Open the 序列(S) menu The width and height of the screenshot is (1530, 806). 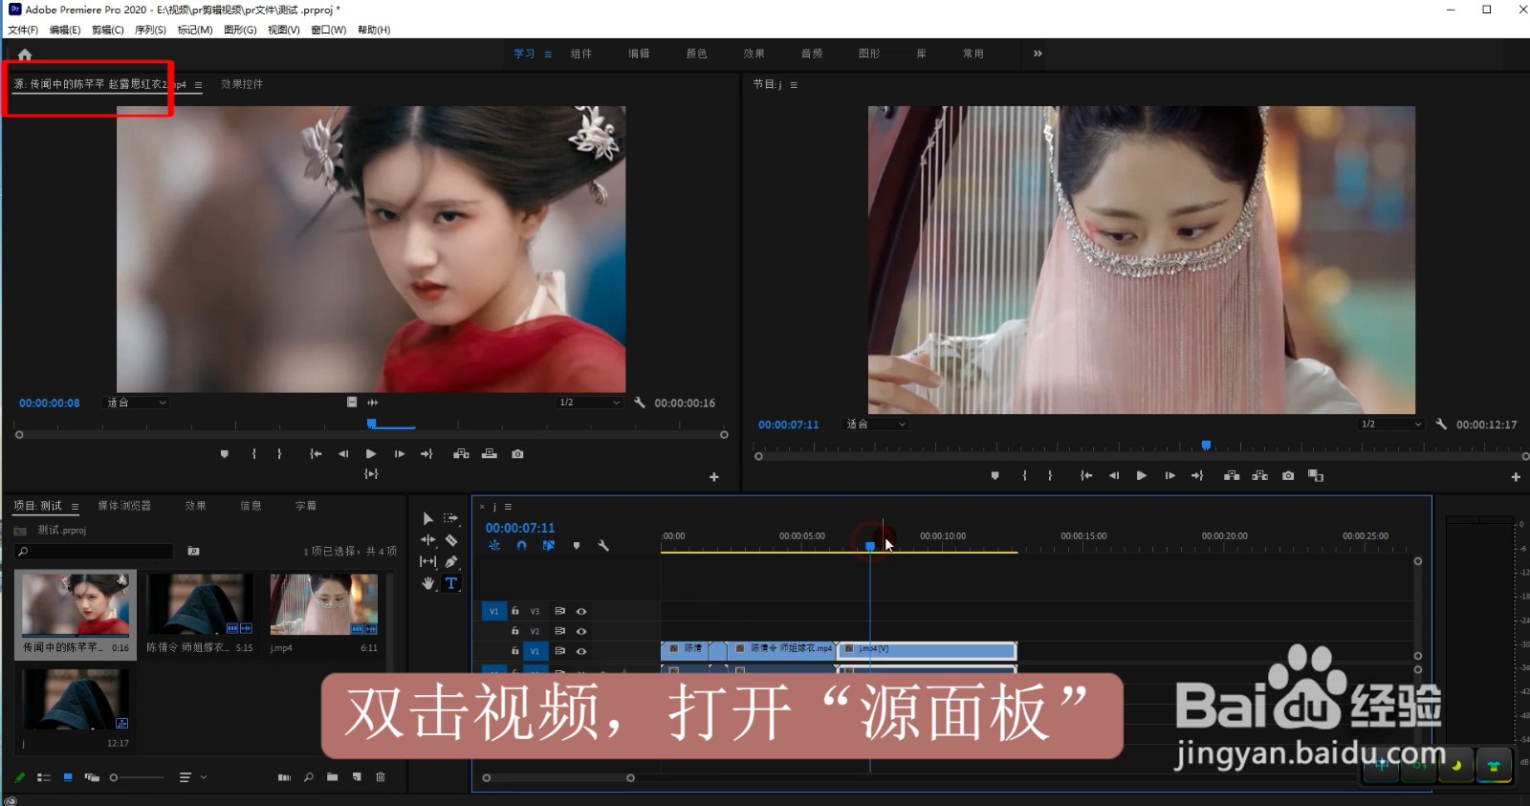pyautogui.click(x=150, y=30)
